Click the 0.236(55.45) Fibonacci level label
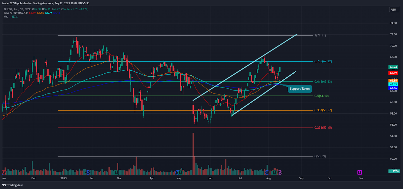Screen dimensions: 403x189 point(323,128)
